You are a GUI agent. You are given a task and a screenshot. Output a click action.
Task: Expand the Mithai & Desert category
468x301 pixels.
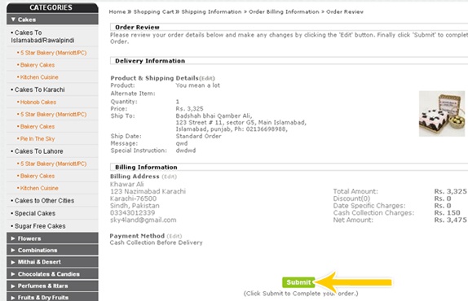coord(52,262)
